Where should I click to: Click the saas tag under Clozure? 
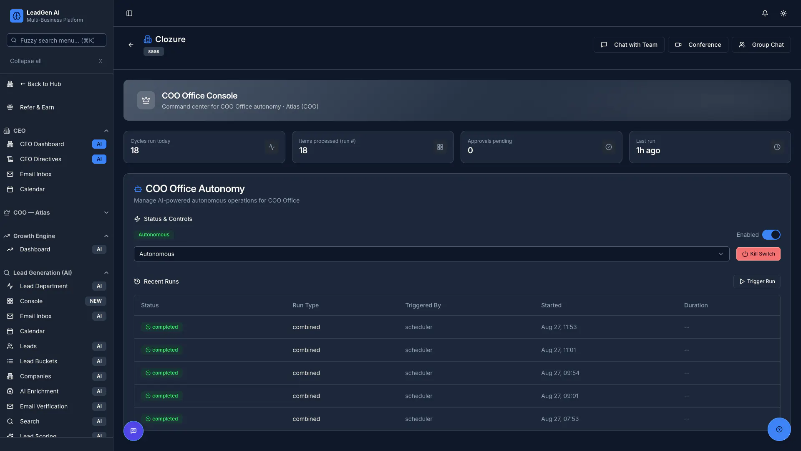click(x=154, y=51)
